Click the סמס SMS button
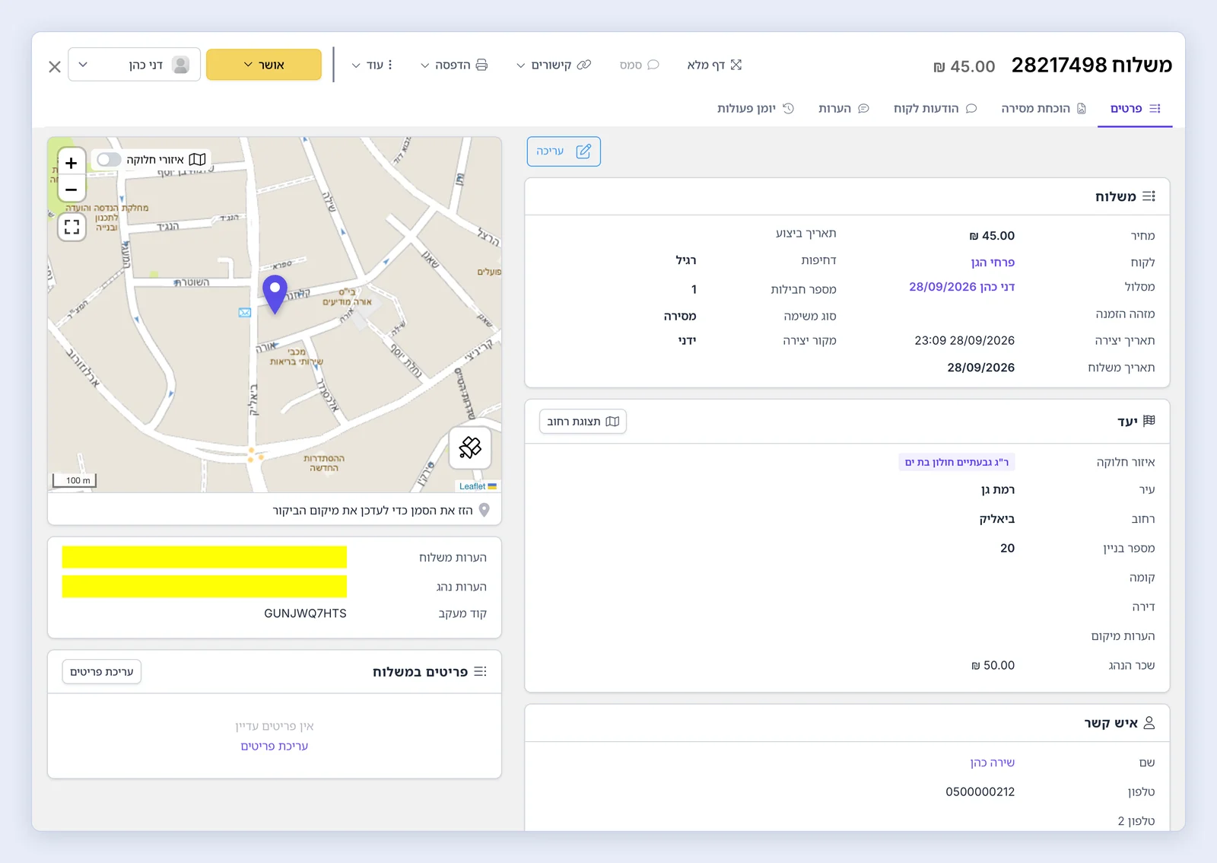 pyautogui.click(x=639, y=65)
